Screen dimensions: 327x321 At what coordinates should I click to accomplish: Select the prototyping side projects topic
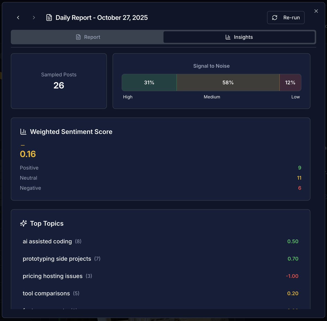161,259
